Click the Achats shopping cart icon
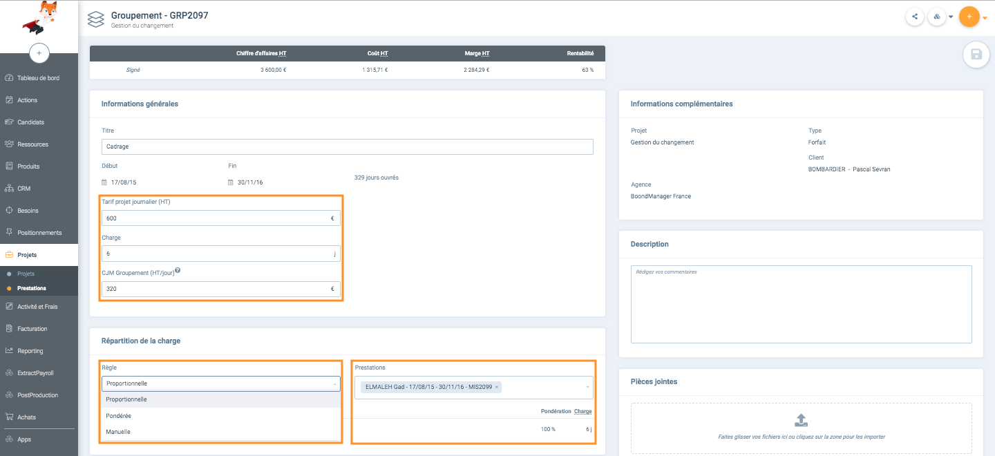Image resolution: width=995 pixels, height=456 pixels. click(x=9, y=417)
